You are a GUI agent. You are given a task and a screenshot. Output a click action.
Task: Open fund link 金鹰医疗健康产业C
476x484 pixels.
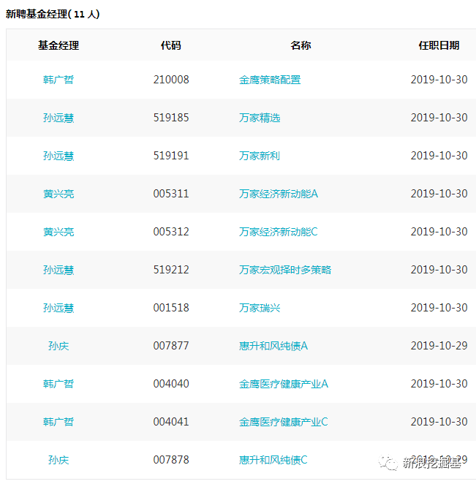point(284,422)
